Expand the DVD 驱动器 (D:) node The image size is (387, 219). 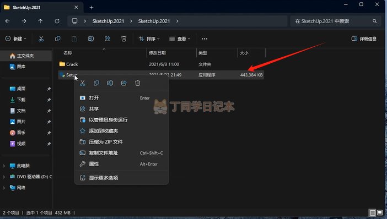(4, 177)
